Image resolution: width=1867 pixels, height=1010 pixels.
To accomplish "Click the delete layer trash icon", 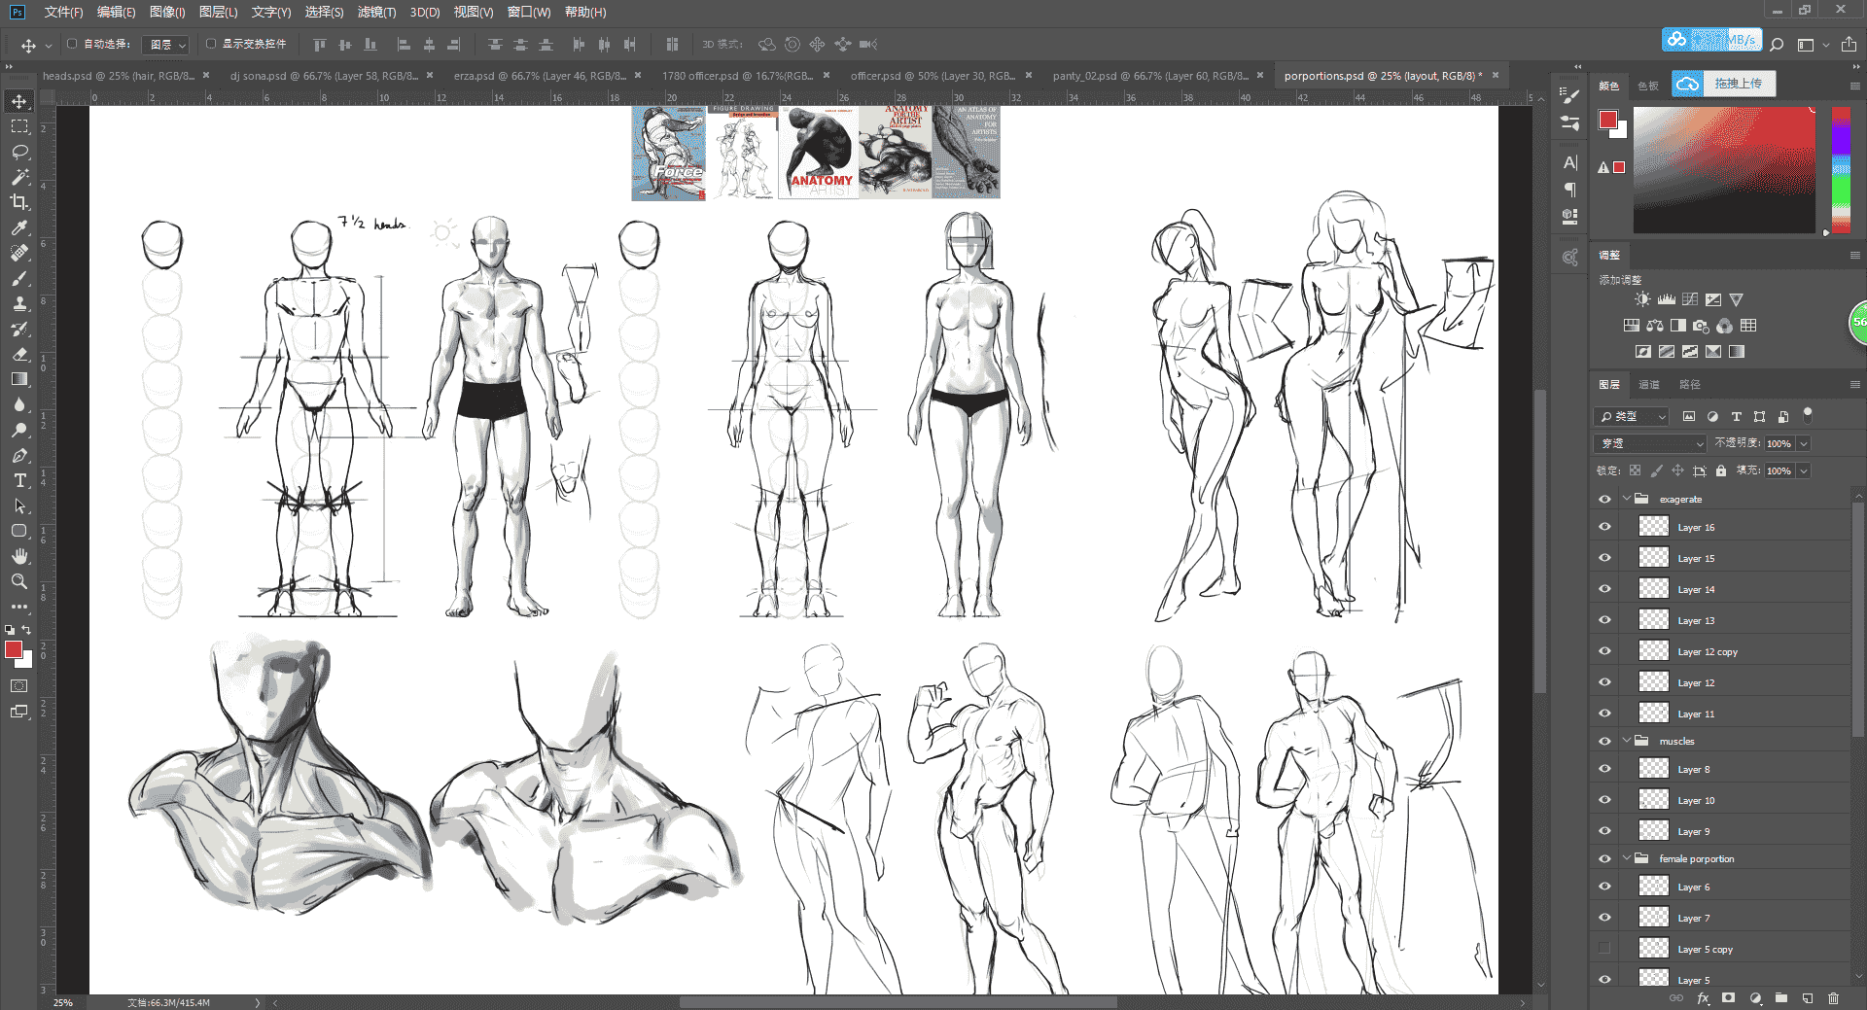I will pyautogui.click(x=1834, y=998).
